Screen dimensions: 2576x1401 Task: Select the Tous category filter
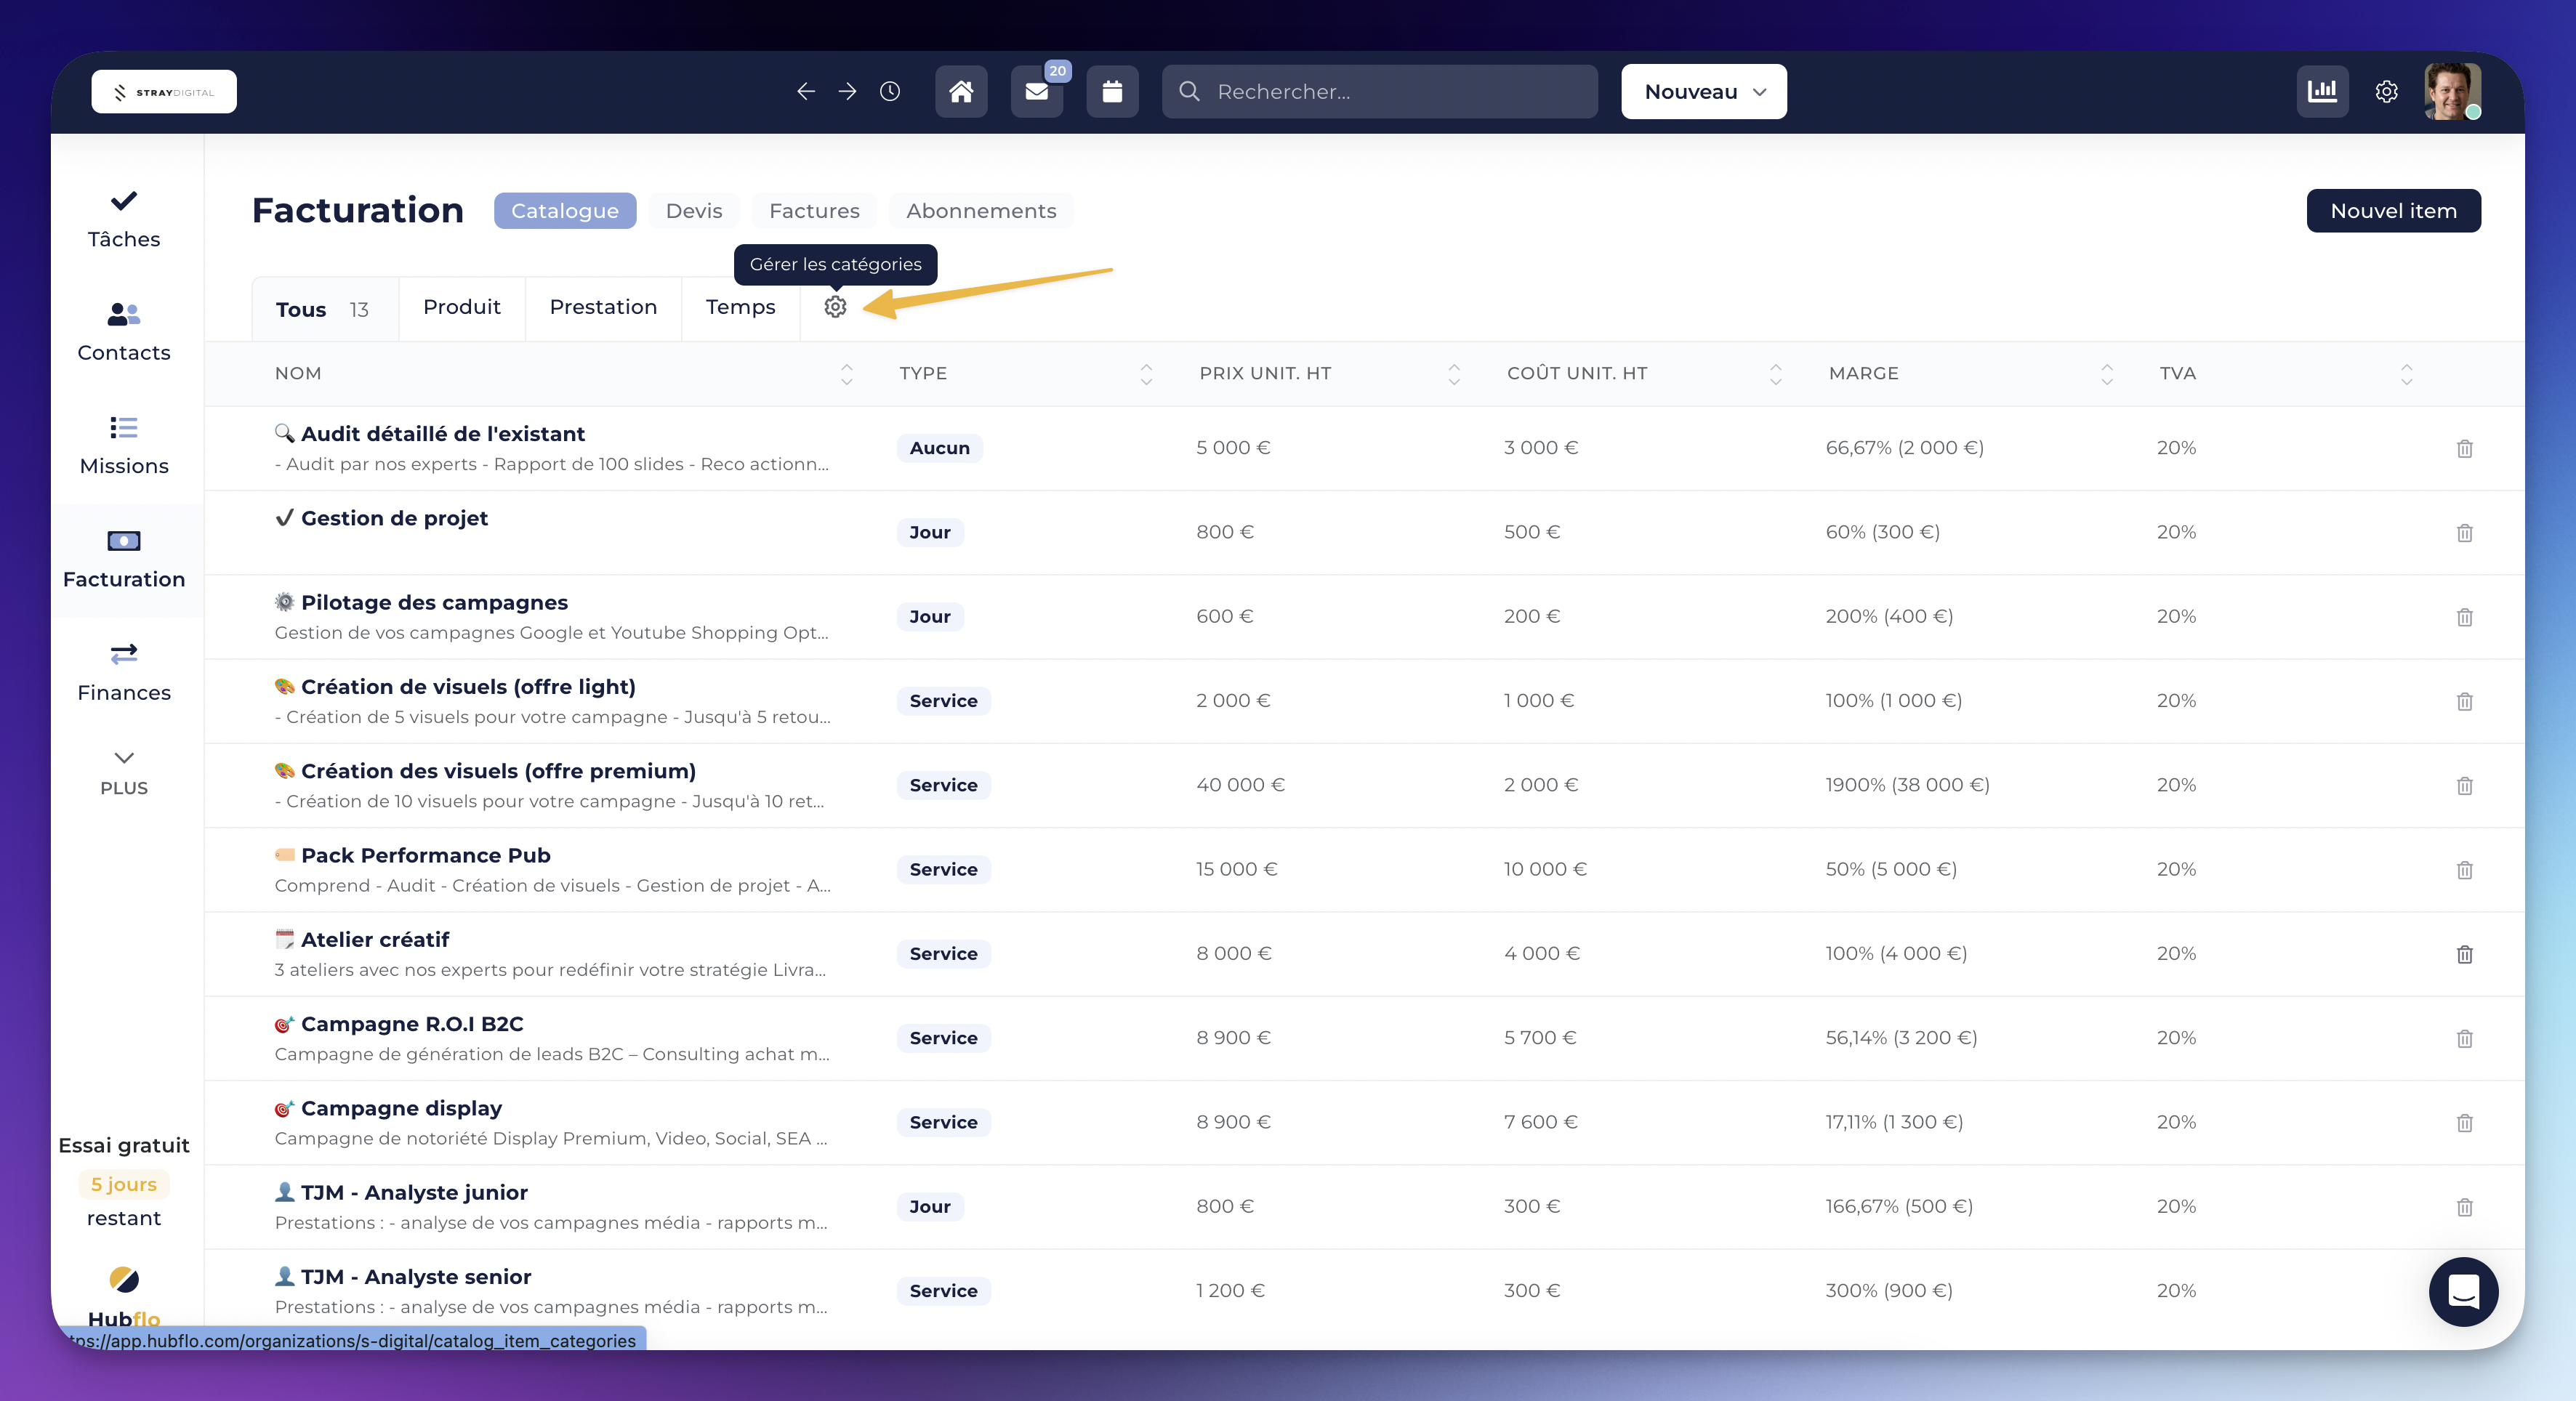tap(325, 309)
